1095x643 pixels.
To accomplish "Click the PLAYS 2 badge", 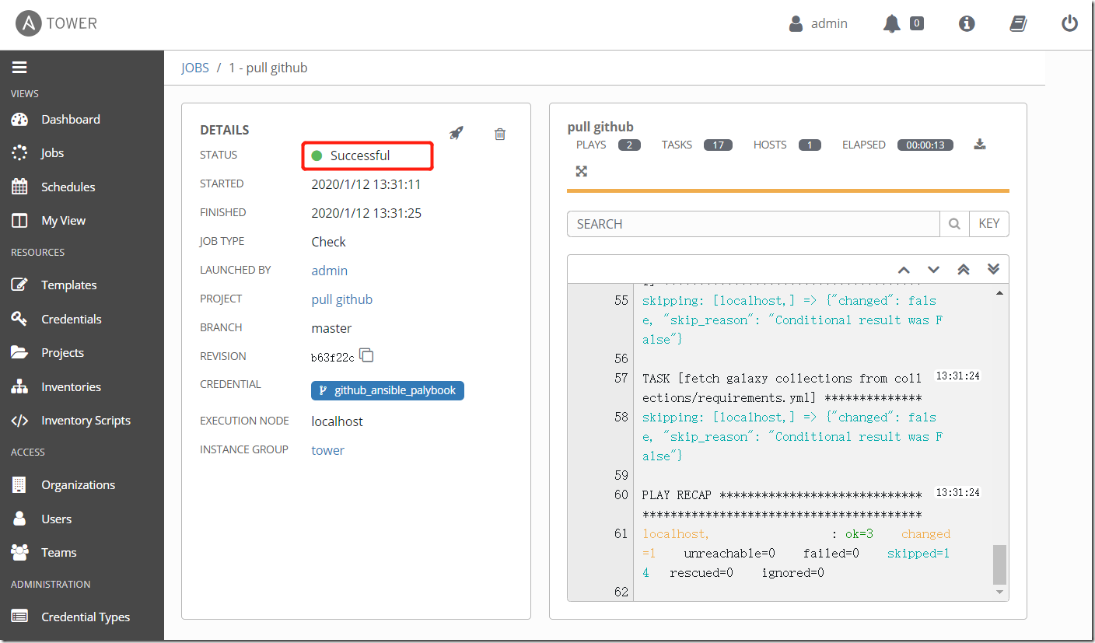I will coord(629,145).
